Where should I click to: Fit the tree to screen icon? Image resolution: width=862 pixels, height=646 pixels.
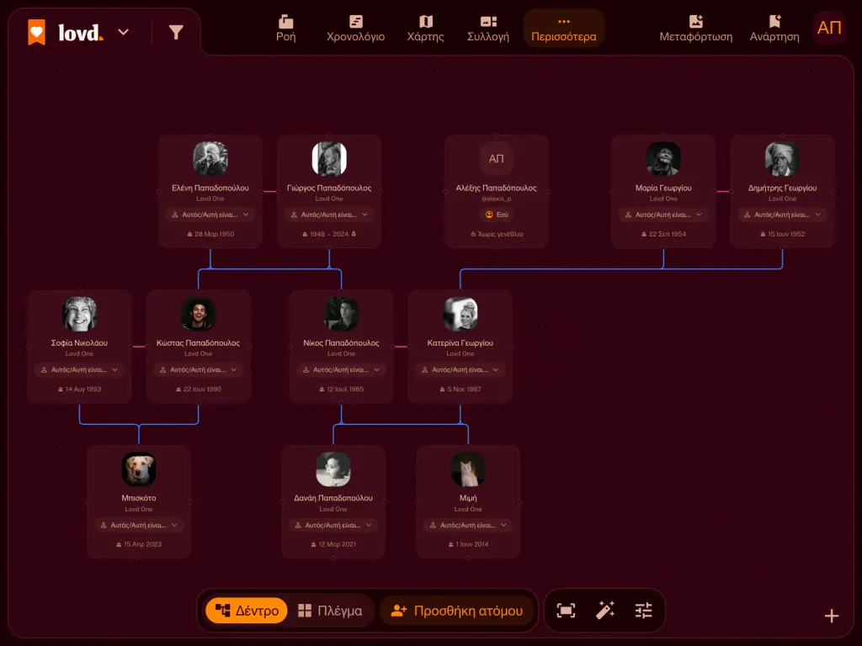(566, 611)
